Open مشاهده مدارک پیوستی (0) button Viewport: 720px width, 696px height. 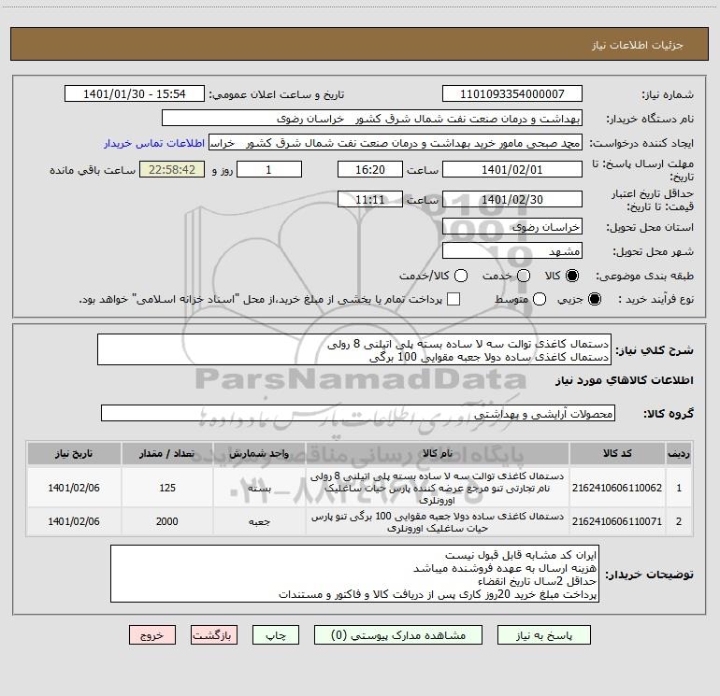coord(398,635)
